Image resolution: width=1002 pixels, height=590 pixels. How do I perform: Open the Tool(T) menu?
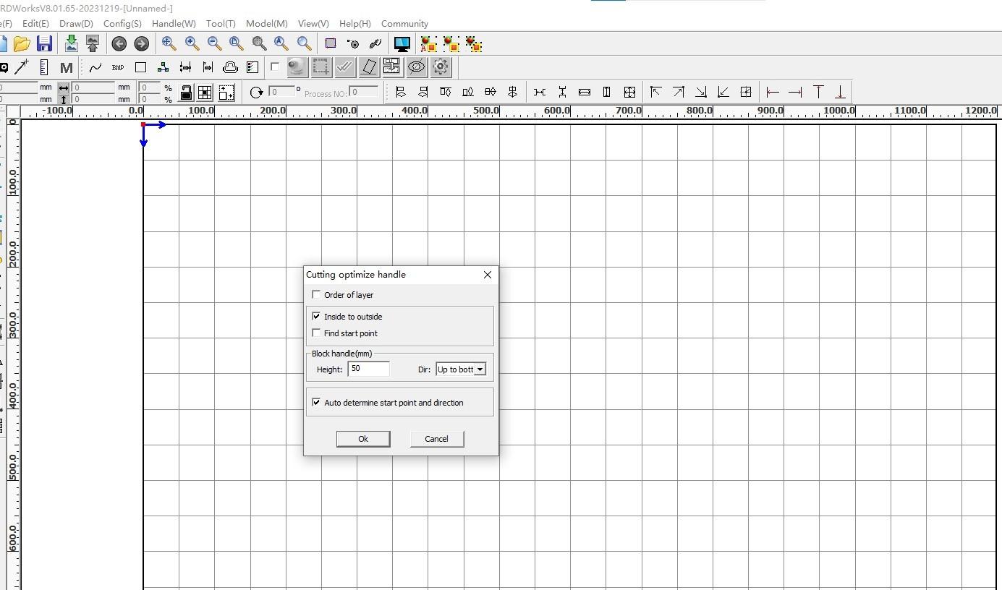pyautogui.click(x=221, y=24)
